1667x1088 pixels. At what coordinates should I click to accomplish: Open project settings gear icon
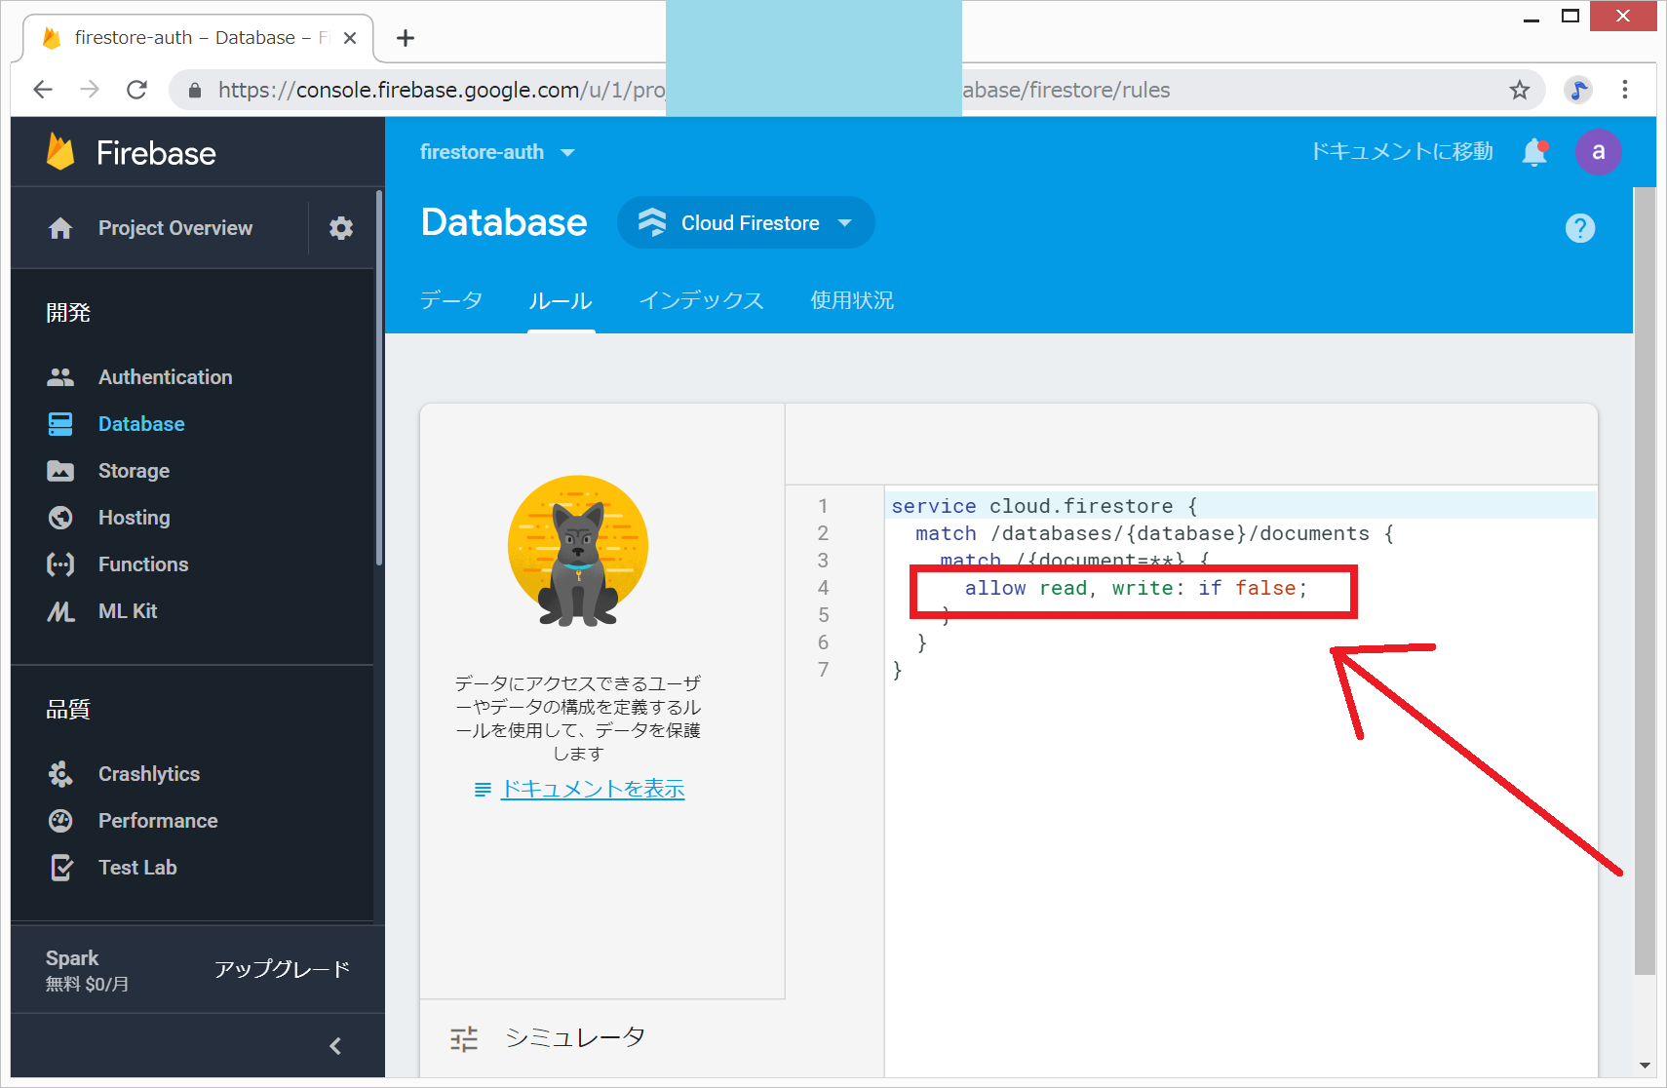pyautogui.click(x=341, y=228)
